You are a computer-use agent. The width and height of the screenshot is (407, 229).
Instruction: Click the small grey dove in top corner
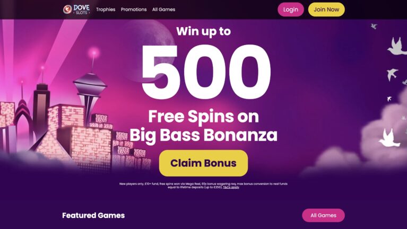point(374,26)
